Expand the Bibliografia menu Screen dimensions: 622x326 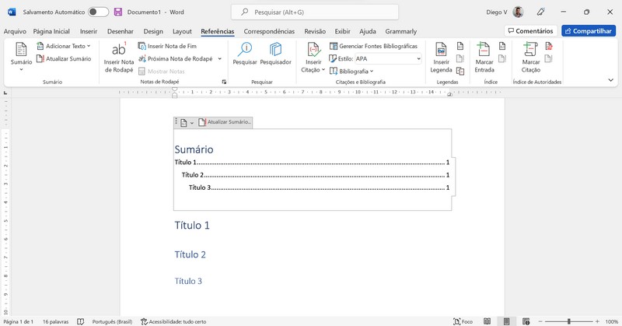[351, 72]
